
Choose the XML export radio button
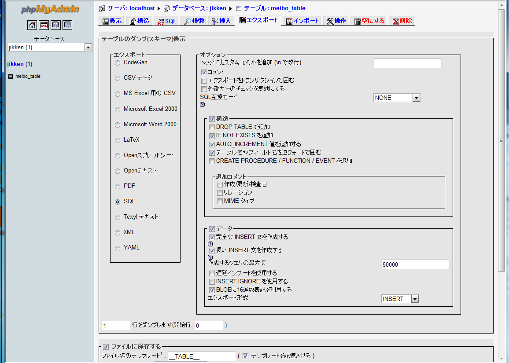click(x=118, y=233)
